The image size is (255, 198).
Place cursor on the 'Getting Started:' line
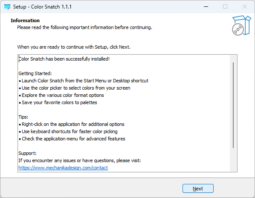pyautogui.click(x=35, y=73)
